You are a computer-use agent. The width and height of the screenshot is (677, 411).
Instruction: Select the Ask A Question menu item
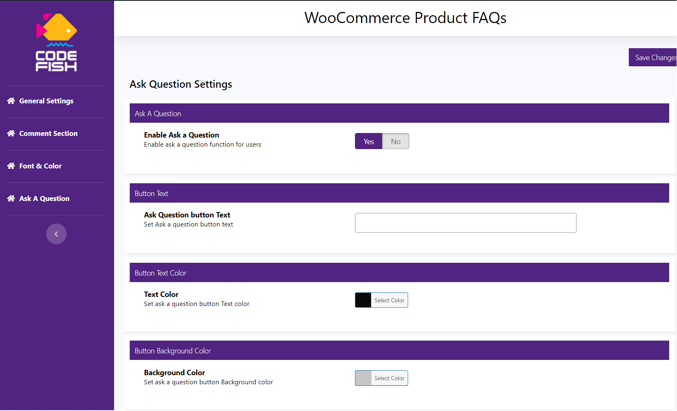point(44,198)
